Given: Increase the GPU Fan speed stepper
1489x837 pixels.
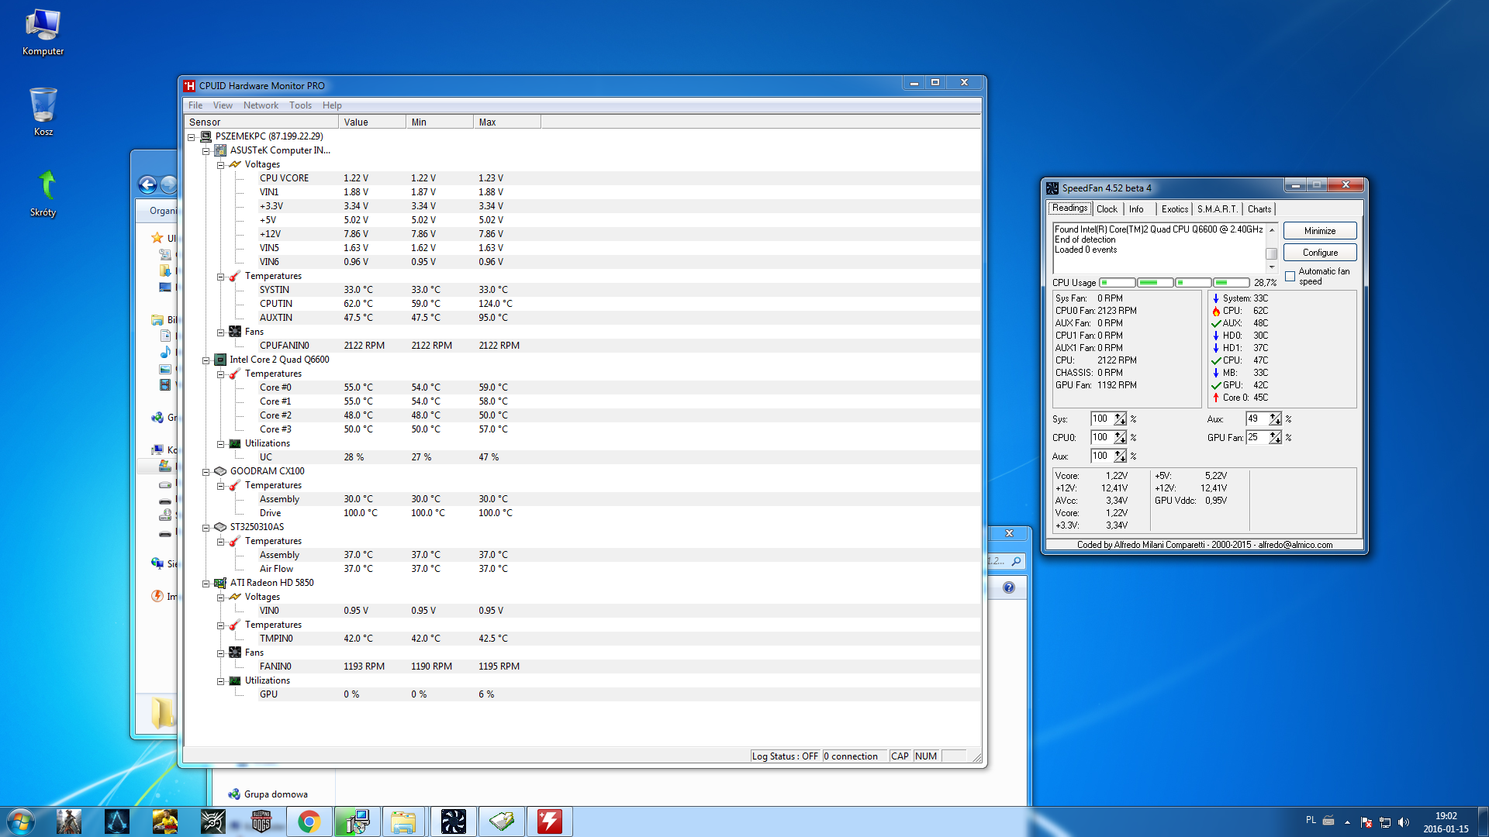Looking at the screenshot, I should pos(1273,434).
